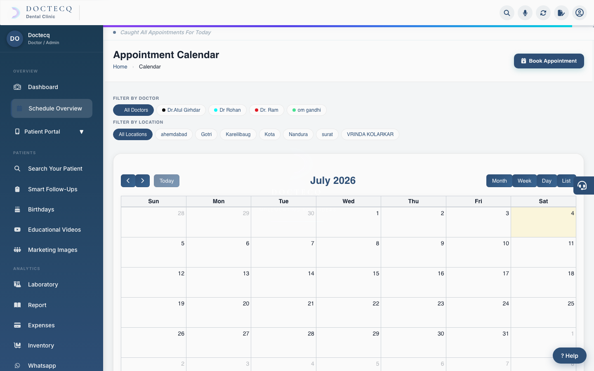Click the Educational Videos play icon
Viewport: 594px width, 371px height.
pos(17,230)
